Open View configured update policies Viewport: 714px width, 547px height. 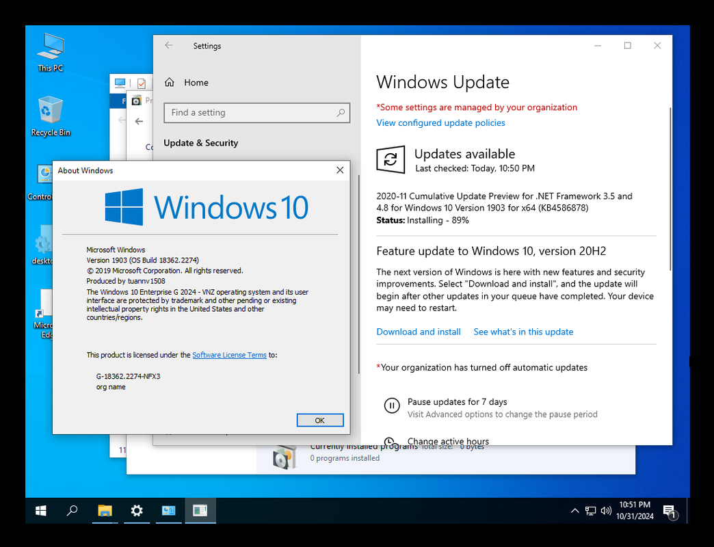pyautogui.click(x=440, y=123)
